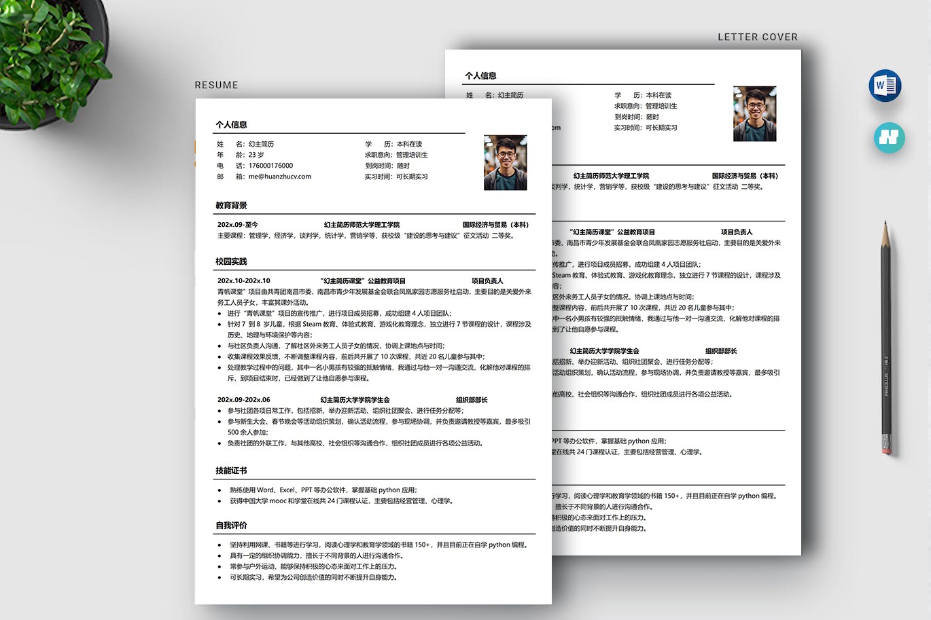Click the 个人信息 heading on the front resume
Screen dimensions: 931x620
click(231, 125)
